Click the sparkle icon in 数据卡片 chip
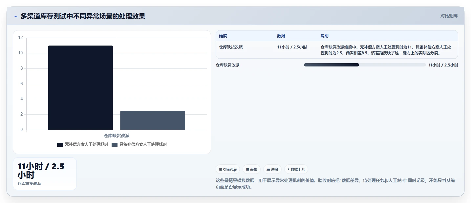Viewport: 471px width, 203px height. 289,170
